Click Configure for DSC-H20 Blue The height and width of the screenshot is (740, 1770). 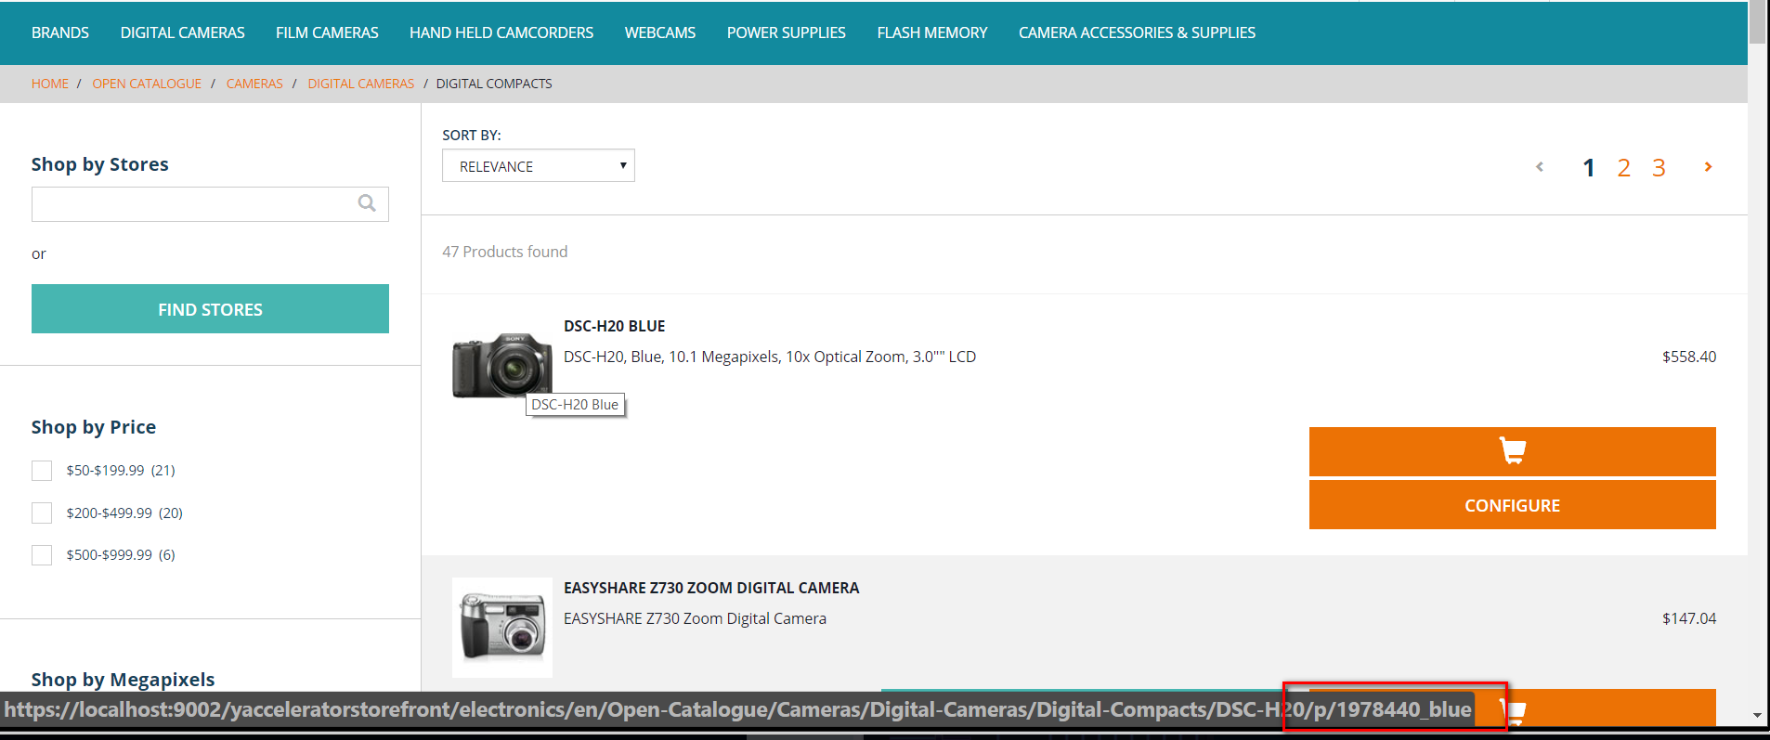(1512, 505)
